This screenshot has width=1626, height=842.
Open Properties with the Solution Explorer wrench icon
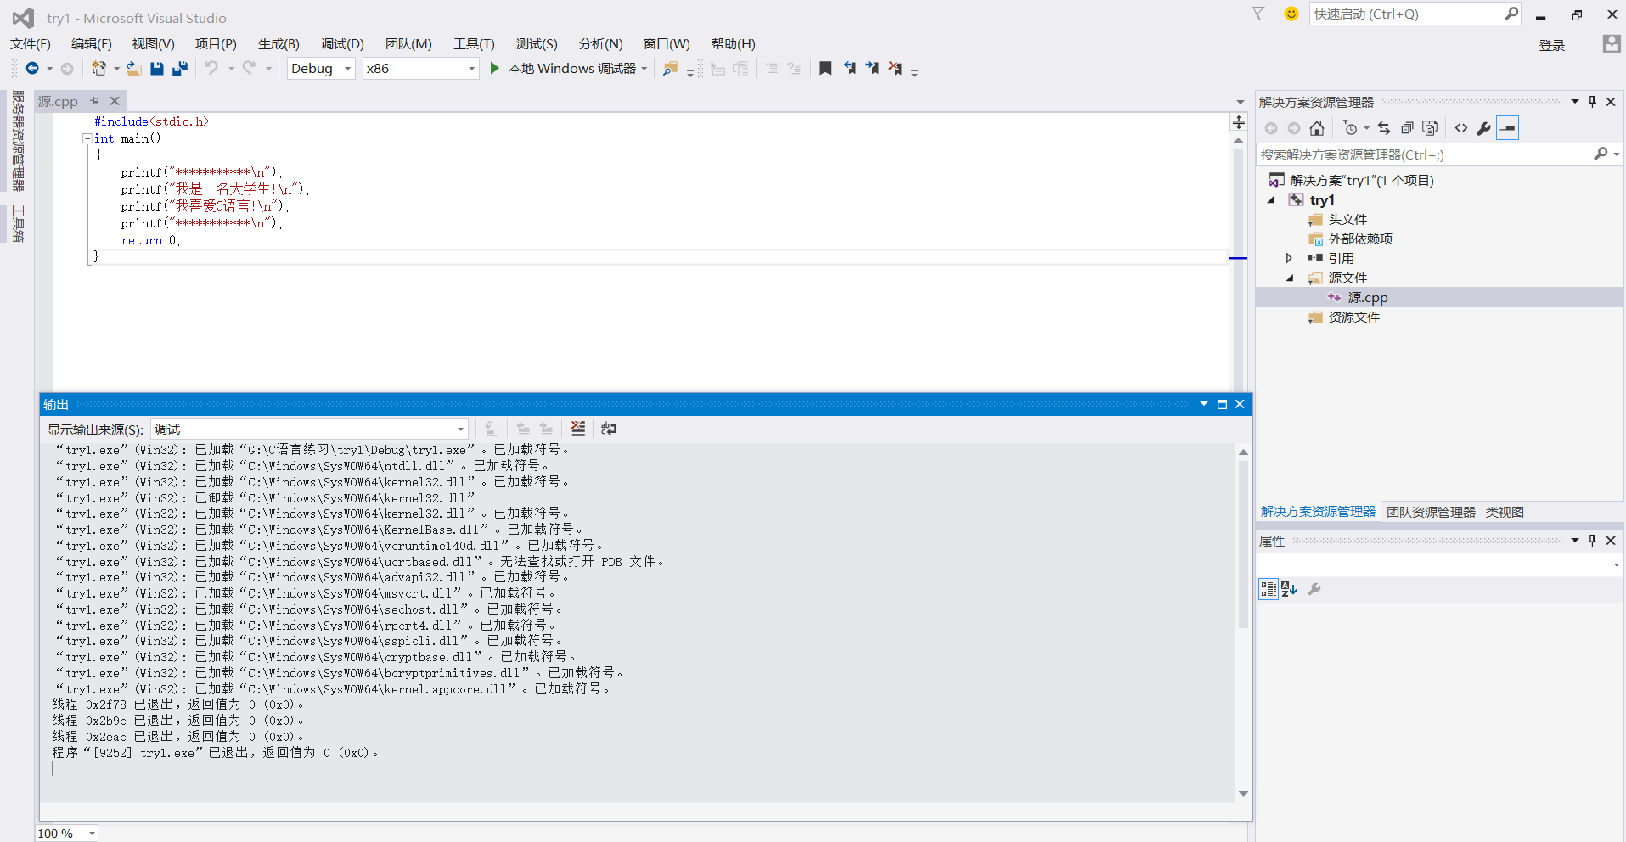[x=1484, y=128]
